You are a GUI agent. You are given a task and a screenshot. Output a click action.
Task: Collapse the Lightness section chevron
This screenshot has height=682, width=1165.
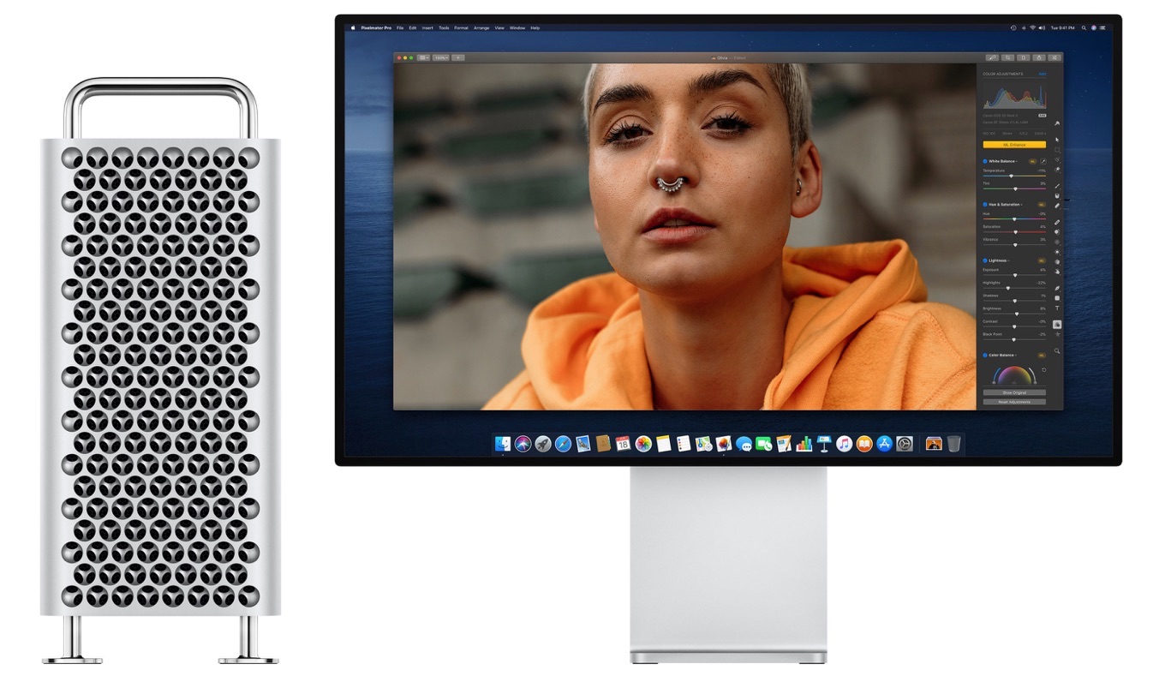pos(1008,260)
